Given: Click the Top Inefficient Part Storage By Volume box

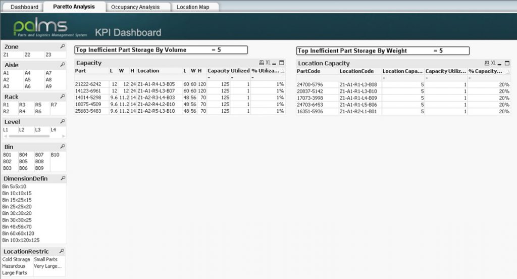Looking at the screenshot, I should 161,50.
